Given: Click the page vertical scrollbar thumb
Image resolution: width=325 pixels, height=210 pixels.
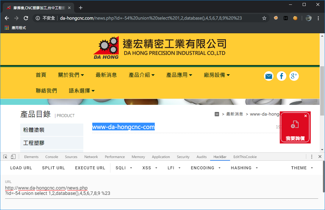Looking at the screenshot, I should (x=322, y=91).
